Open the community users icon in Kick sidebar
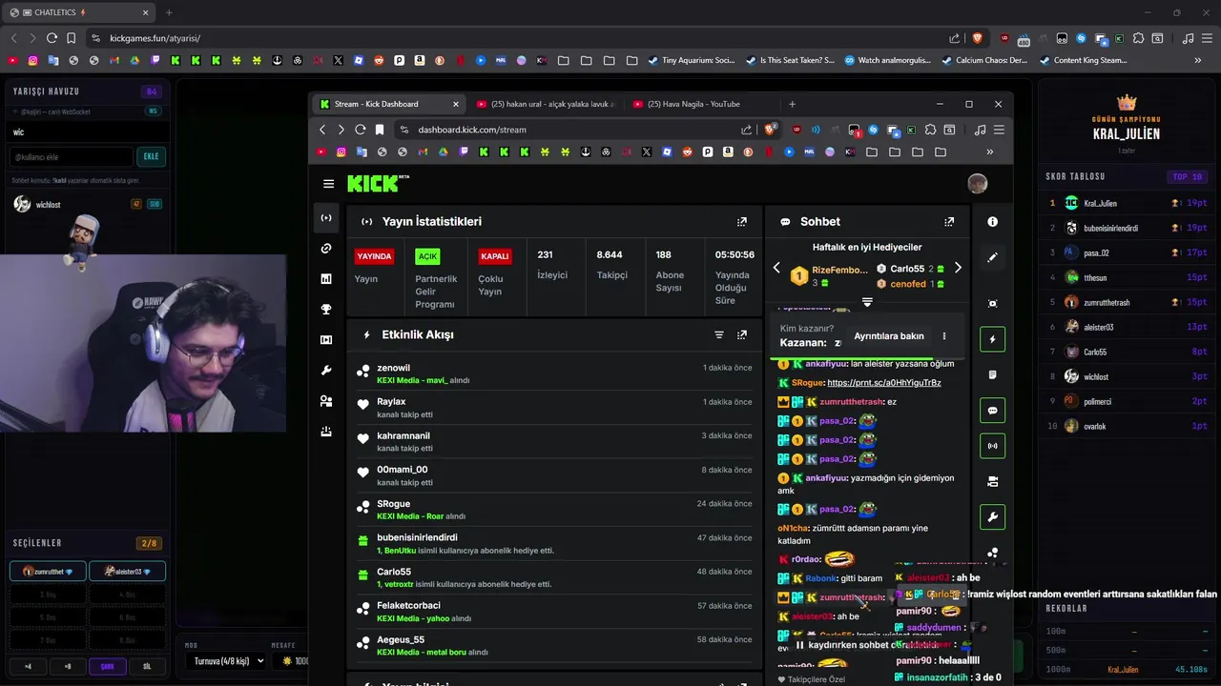 (x=326, y=401)
